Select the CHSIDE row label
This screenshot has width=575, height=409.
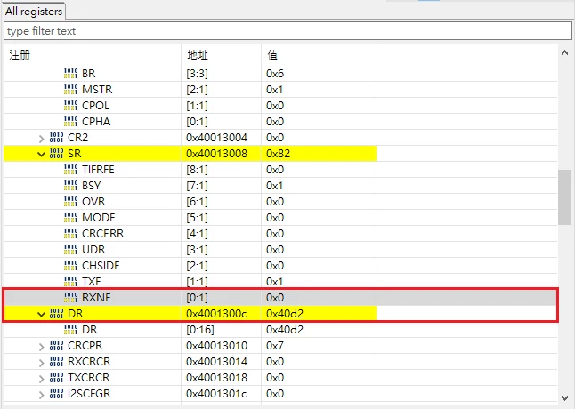click(x=101, y=265)
